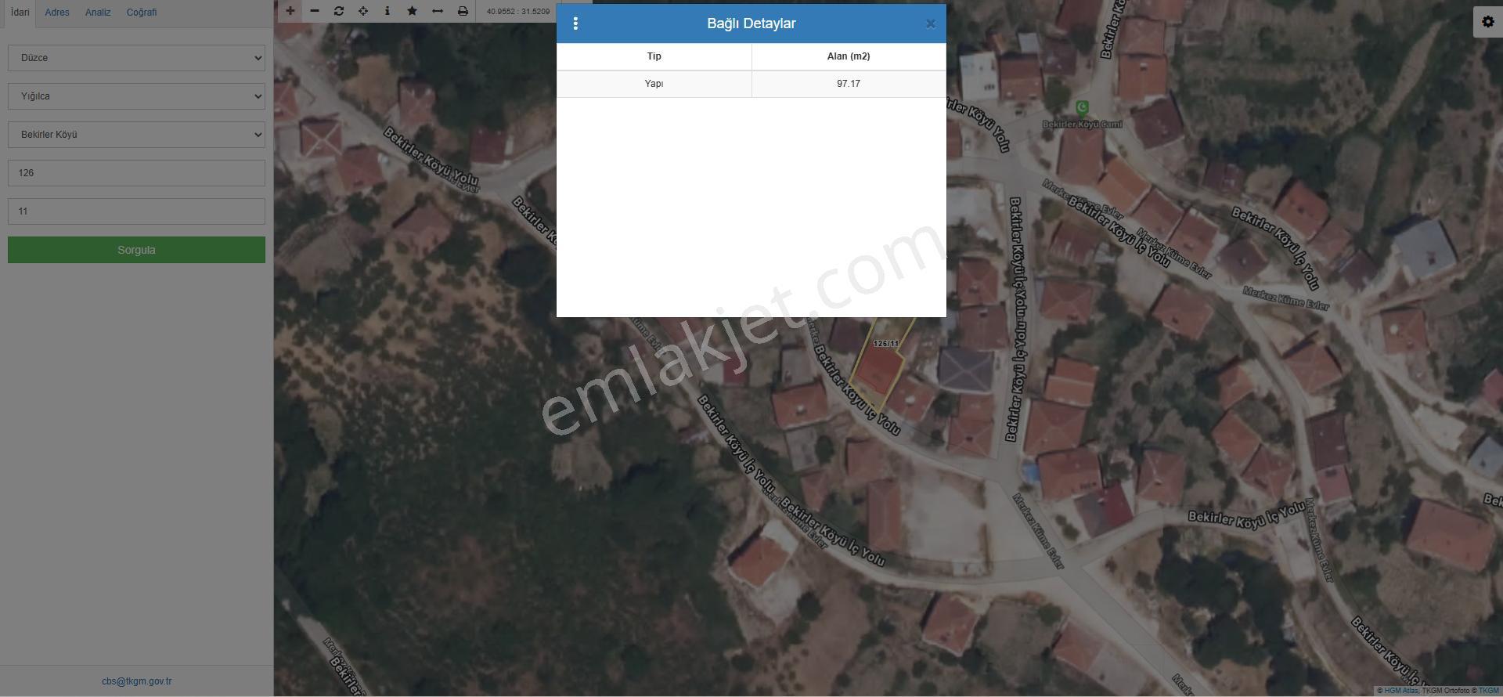The width and height of the screenshot is (1503, 697).
Task: Click the parcel number field containing 11
Action: (136, 211)
